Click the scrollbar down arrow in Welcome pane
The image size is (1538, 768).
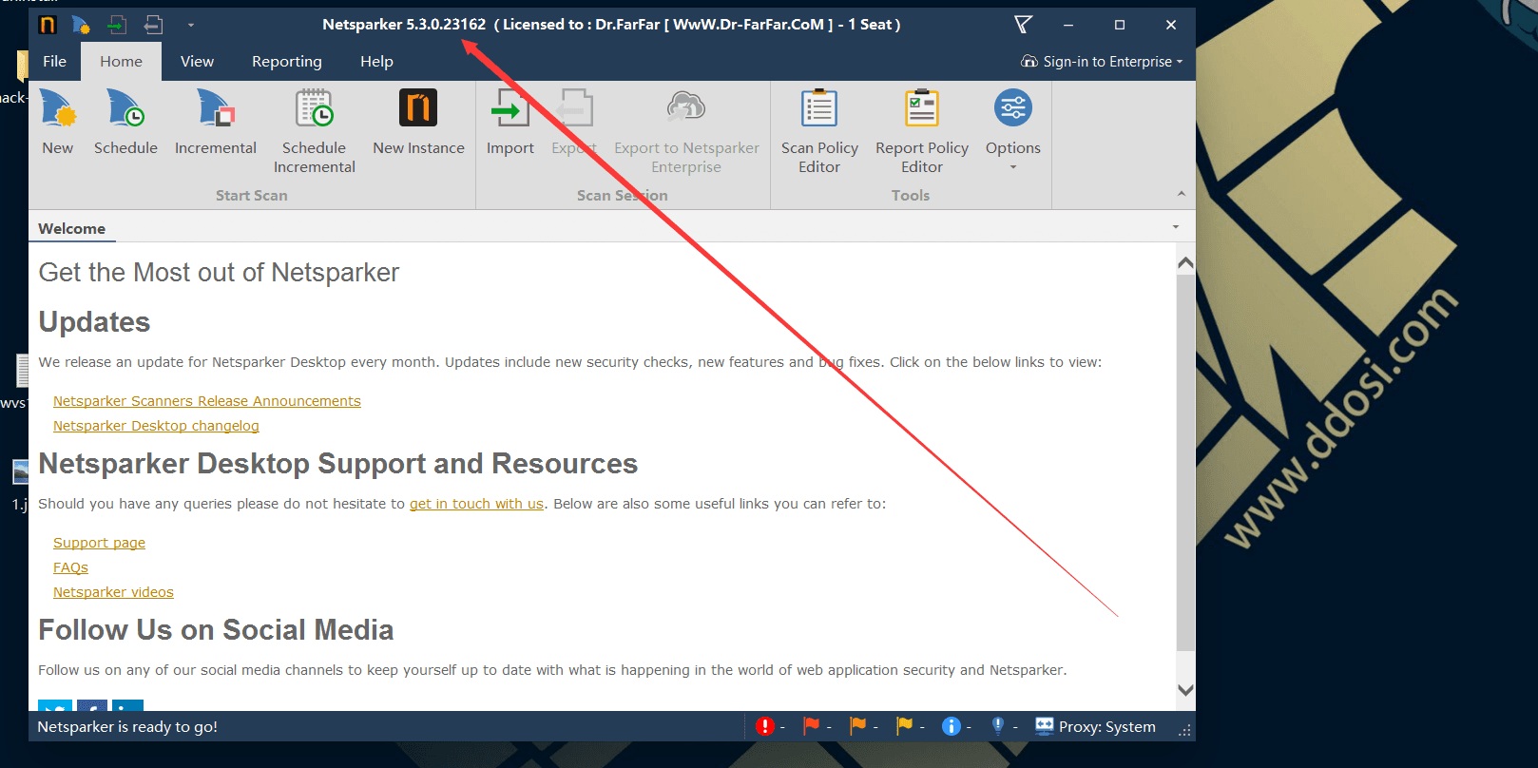click(1185, 690)
